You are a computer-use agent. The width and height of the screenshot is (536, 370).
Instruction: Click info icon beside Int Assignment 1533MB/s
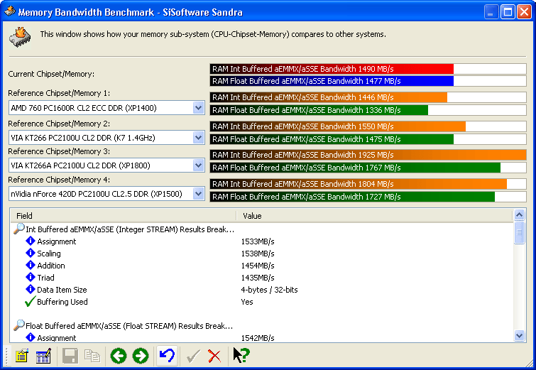click(31, 241)
